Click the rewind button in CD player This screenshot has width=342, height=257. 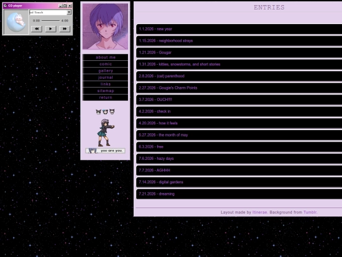pos(37,29)
